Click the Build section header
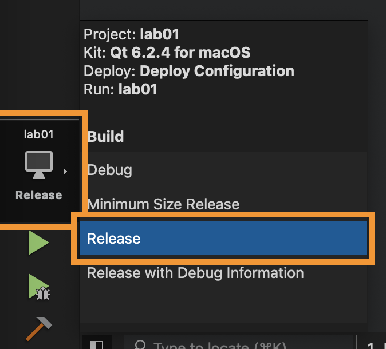The height and width of the screenshot is (349, 386). click(105, 136)
